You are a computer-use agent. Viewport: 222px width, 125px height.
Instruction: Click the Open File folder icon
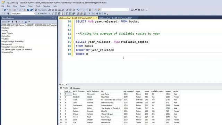[x=25, y=10]
